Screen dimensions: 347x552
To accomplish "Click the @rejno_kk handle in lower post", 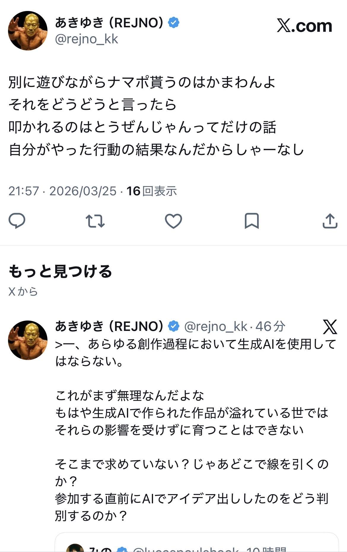I will pyautogui.click(x=216, y=326).
